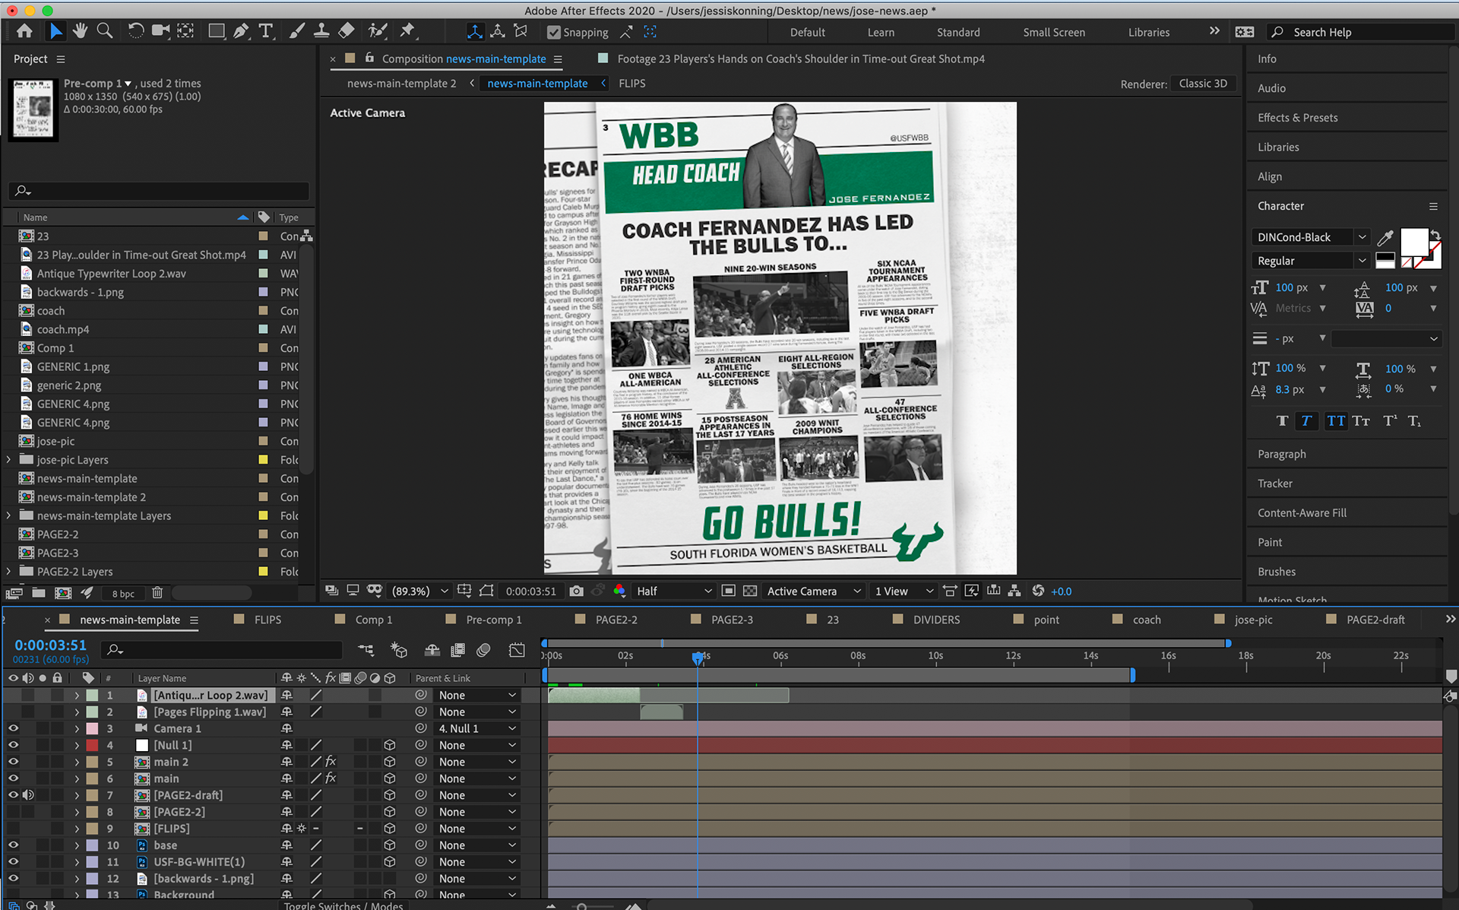Open the Composition Flowchart icon
Screen dimensions: 1459x910
(1014, 591)
